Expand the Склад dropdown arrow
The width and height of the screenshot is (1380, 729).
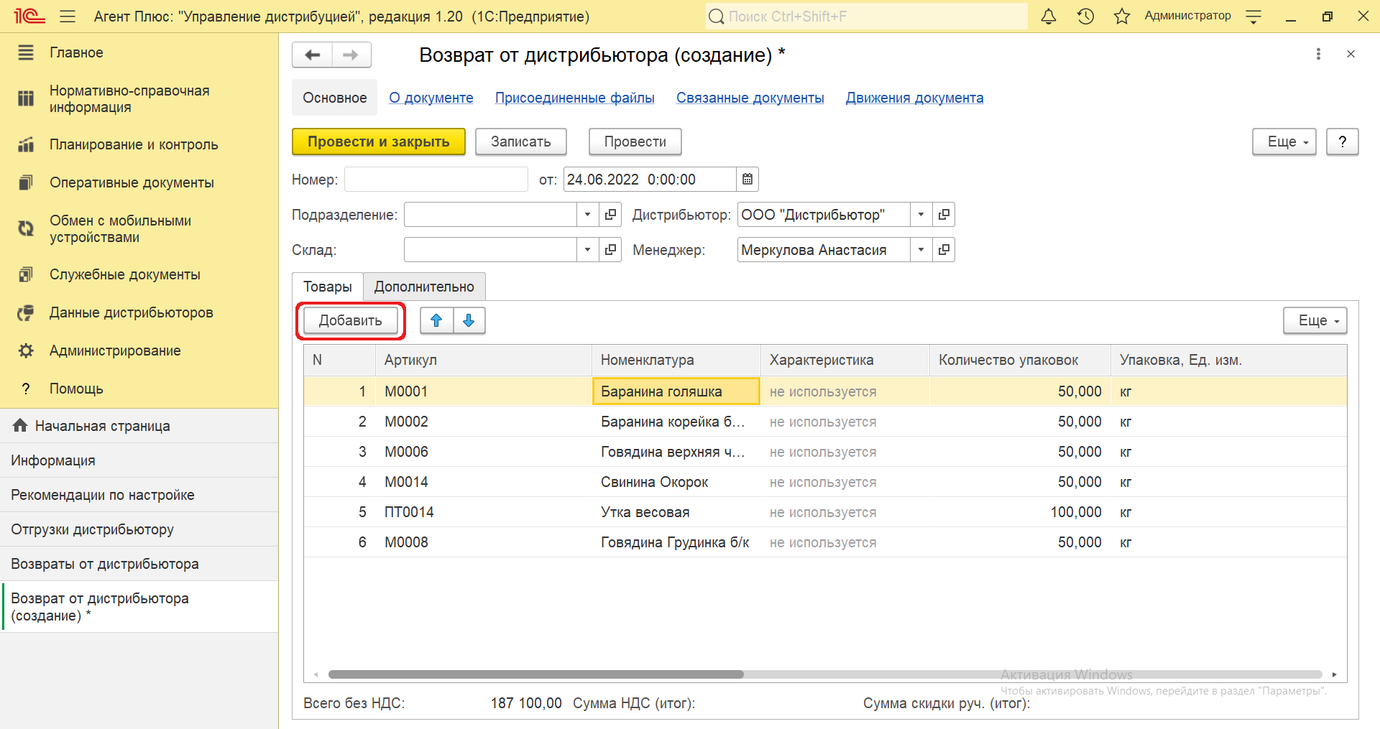[588, 250]
